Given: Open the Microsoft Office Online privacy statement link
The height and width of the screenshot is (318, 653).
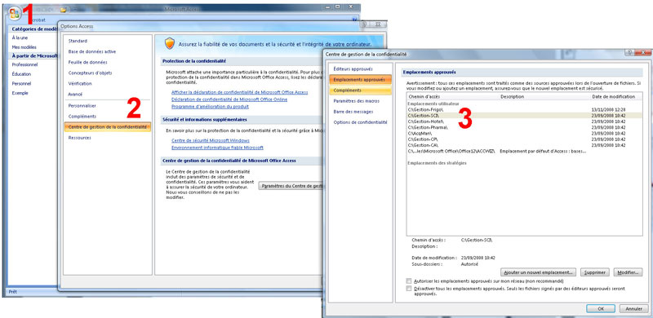Looking at the screenshot, I should [229, 99].
